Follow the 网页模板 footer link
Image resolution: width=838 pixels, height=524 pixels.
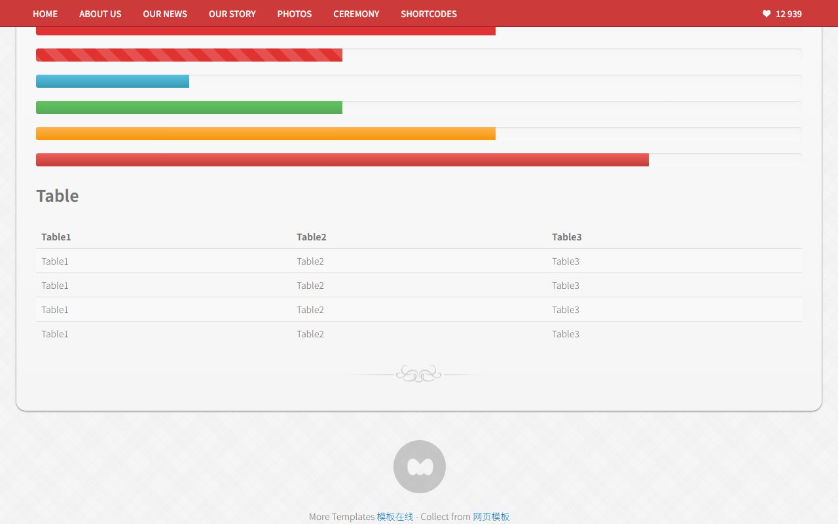click(x=491, y=517)
